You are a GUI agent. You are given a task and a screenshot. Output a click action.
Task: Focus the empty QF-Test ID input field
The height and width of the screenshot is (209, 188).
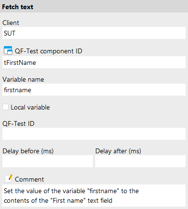pos(94,134)
